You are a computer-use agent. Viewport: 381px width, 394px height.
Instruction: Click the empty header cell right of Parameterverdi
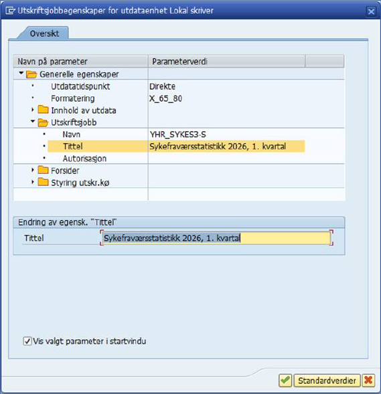(x=325, y=62)
